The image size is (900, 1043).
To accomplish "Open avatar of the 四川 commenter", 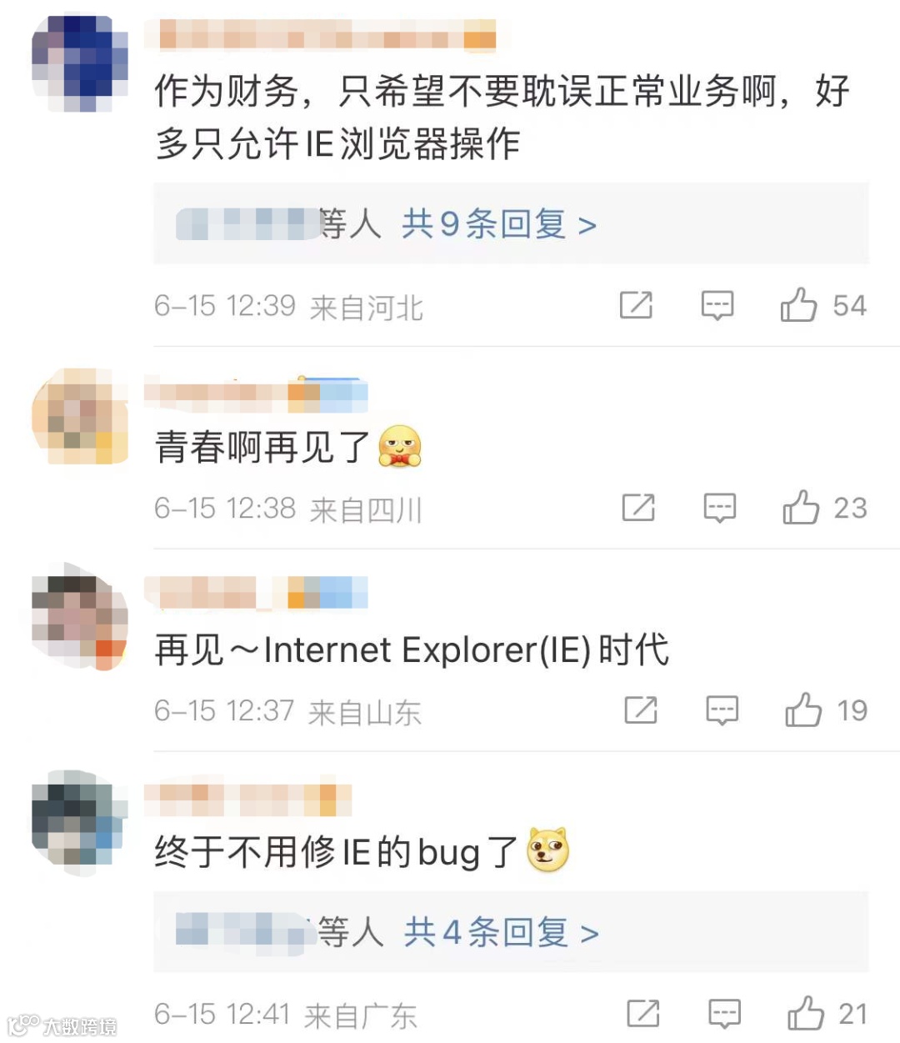I will (x=80, y=416).
